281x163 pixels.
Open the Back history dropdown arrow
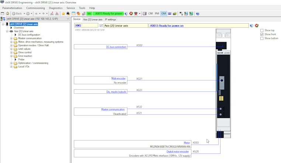click(x=24, y=13)
